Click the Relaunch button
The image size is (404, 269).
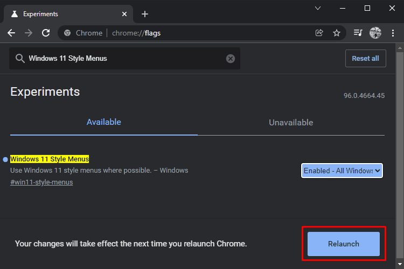click(344, 244)
